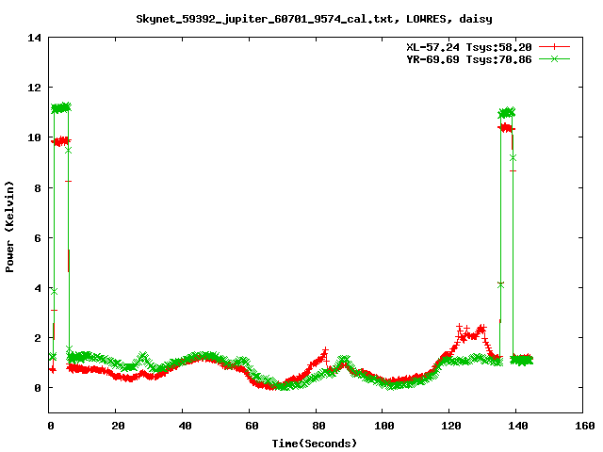Screen dimensions: 603x452
Task: Click the green plateau top of the last calibration spike
Action: point(507,112)
